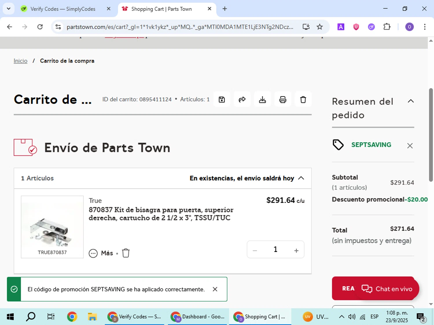
Task: Select the Shopping Cart Parts Town tab
Action: (x=161, y=9)
